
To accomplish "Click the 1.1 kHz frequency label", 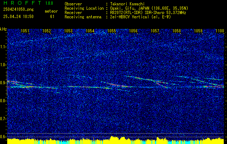I will [x=3, y=47].
